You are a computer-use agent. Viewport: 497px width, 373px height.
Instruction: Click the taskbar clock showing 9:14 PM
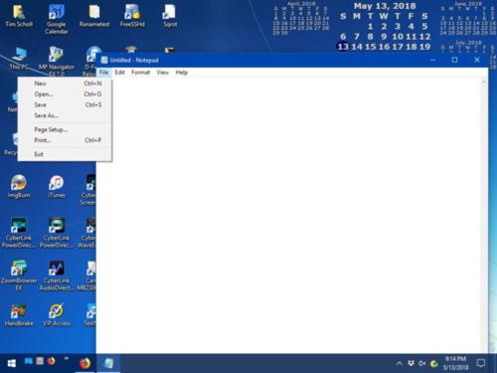click(x=455, y=363)
